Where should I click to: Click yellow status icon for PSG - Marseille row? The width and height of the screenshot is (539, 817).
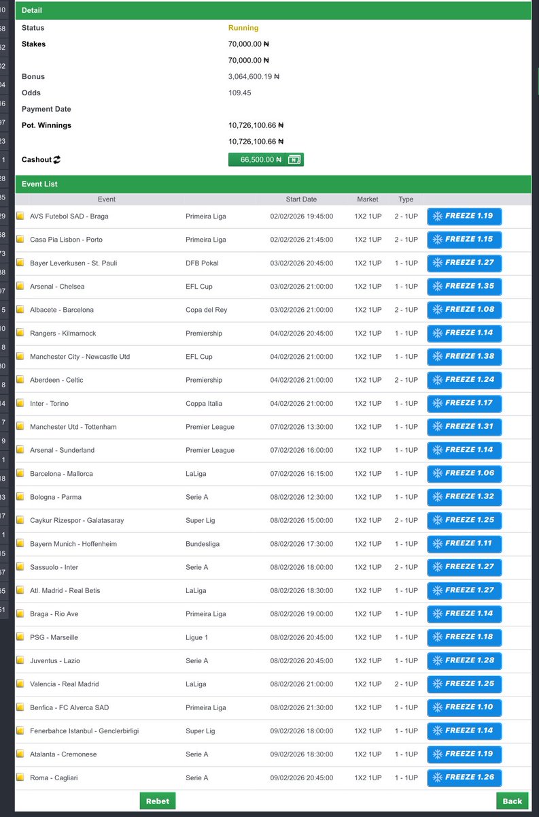point(20,637)
